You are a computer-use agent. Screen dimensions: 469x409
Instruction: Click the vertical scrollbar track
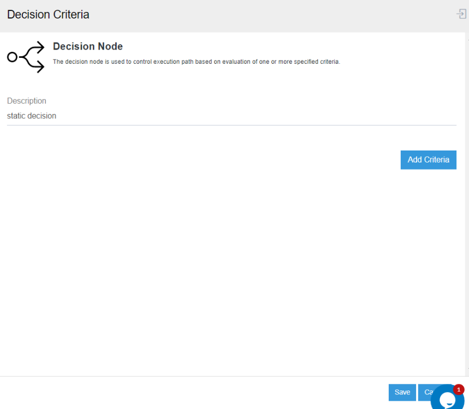coord(467,207)
